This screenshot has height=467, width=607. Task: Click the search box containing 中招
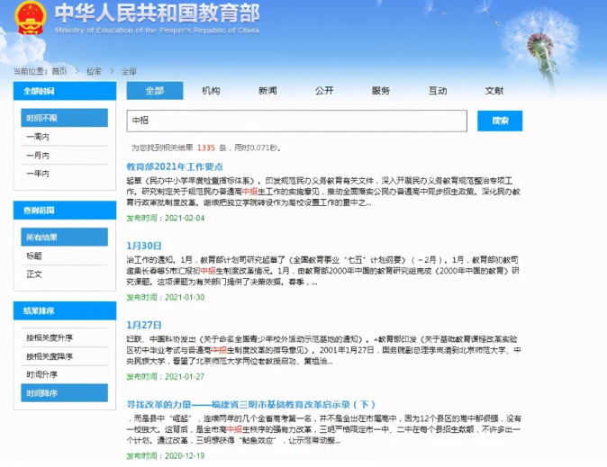[x=296, y=121]
